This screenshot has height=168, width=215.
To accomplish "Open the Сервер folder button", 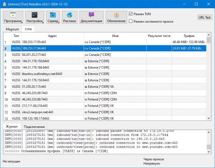I will (53, 17).
